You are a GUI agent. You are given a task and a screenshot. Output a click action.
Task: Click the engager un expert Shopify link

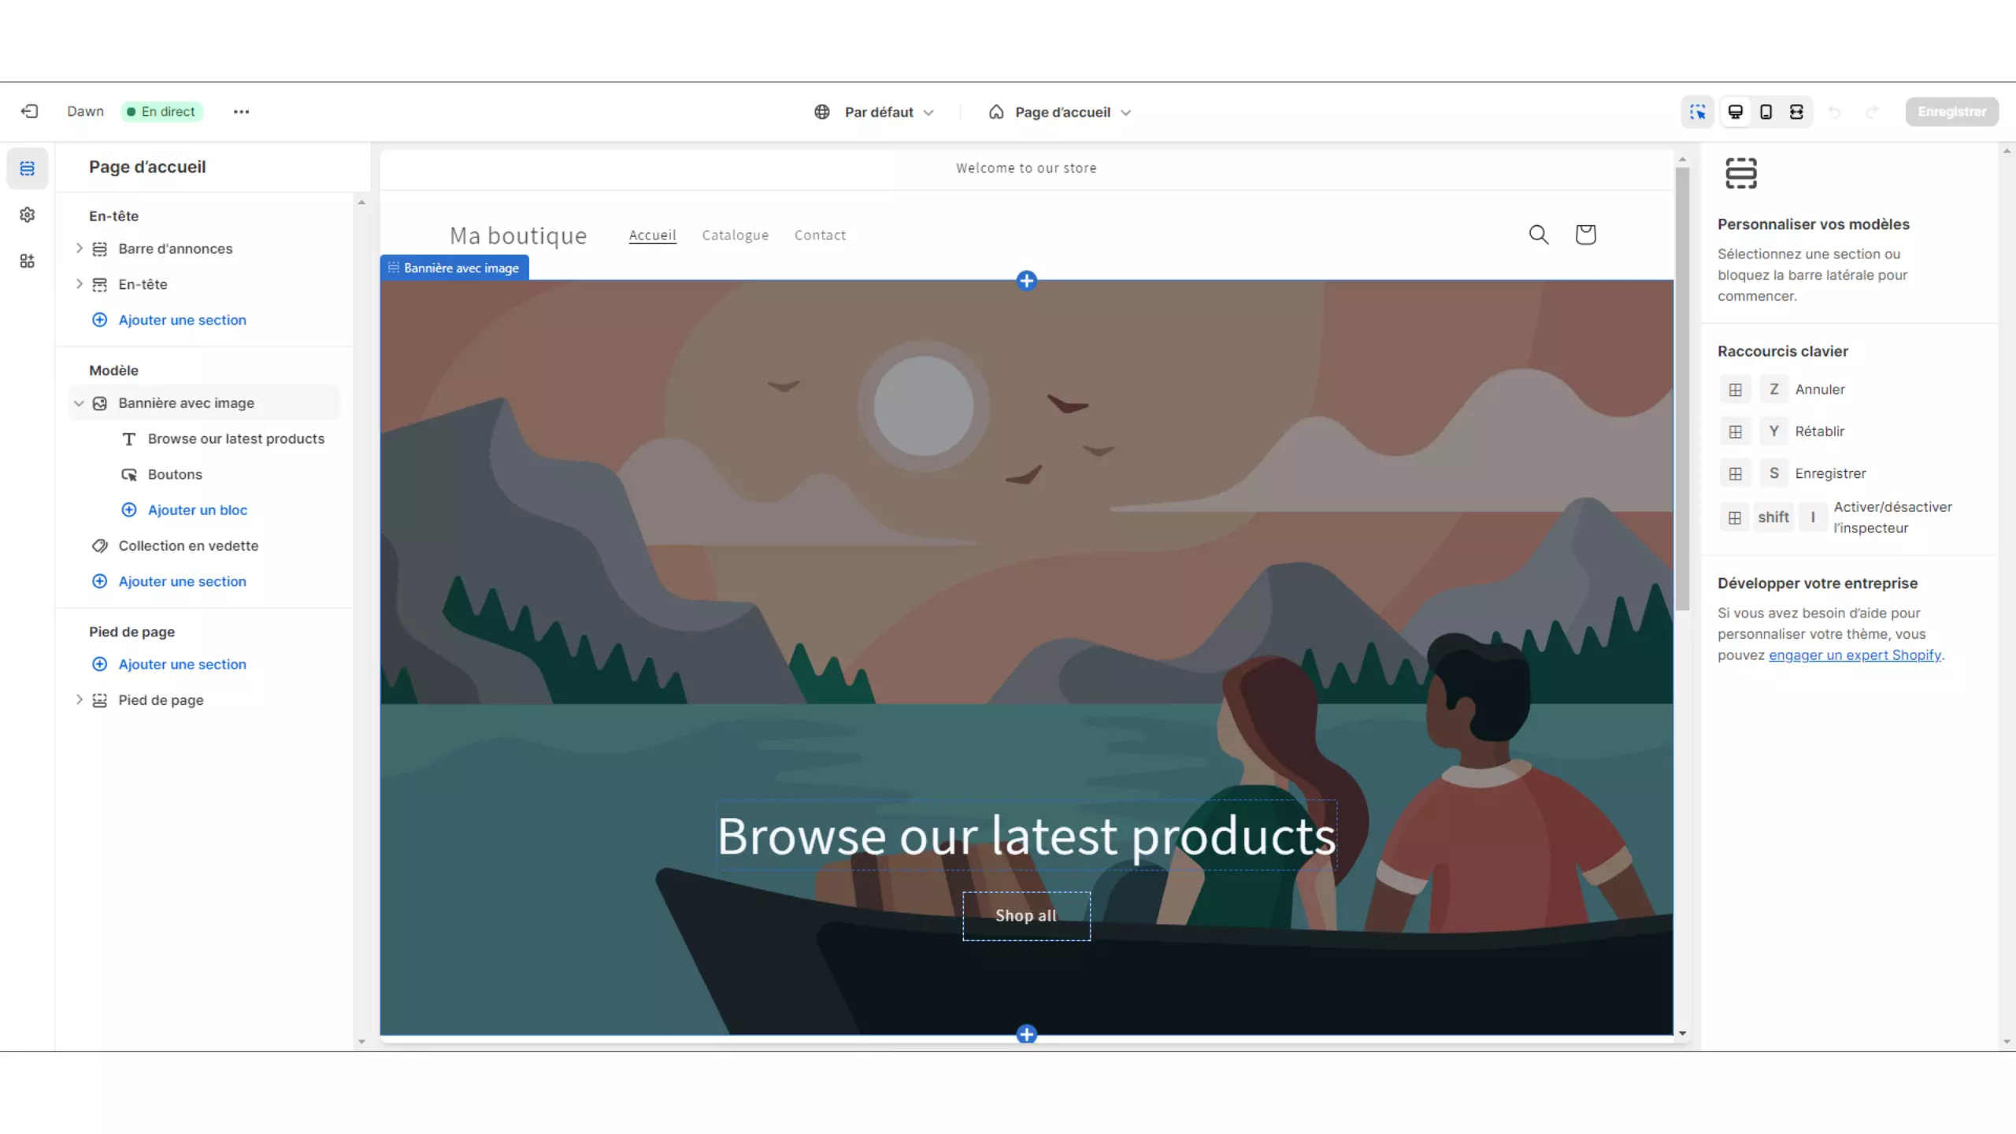[1855, 654]
